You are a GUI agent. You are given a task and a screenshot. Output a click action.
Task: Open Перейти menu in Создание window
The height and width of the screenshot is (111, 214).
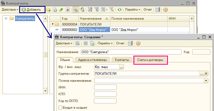[x=105, y=44]
